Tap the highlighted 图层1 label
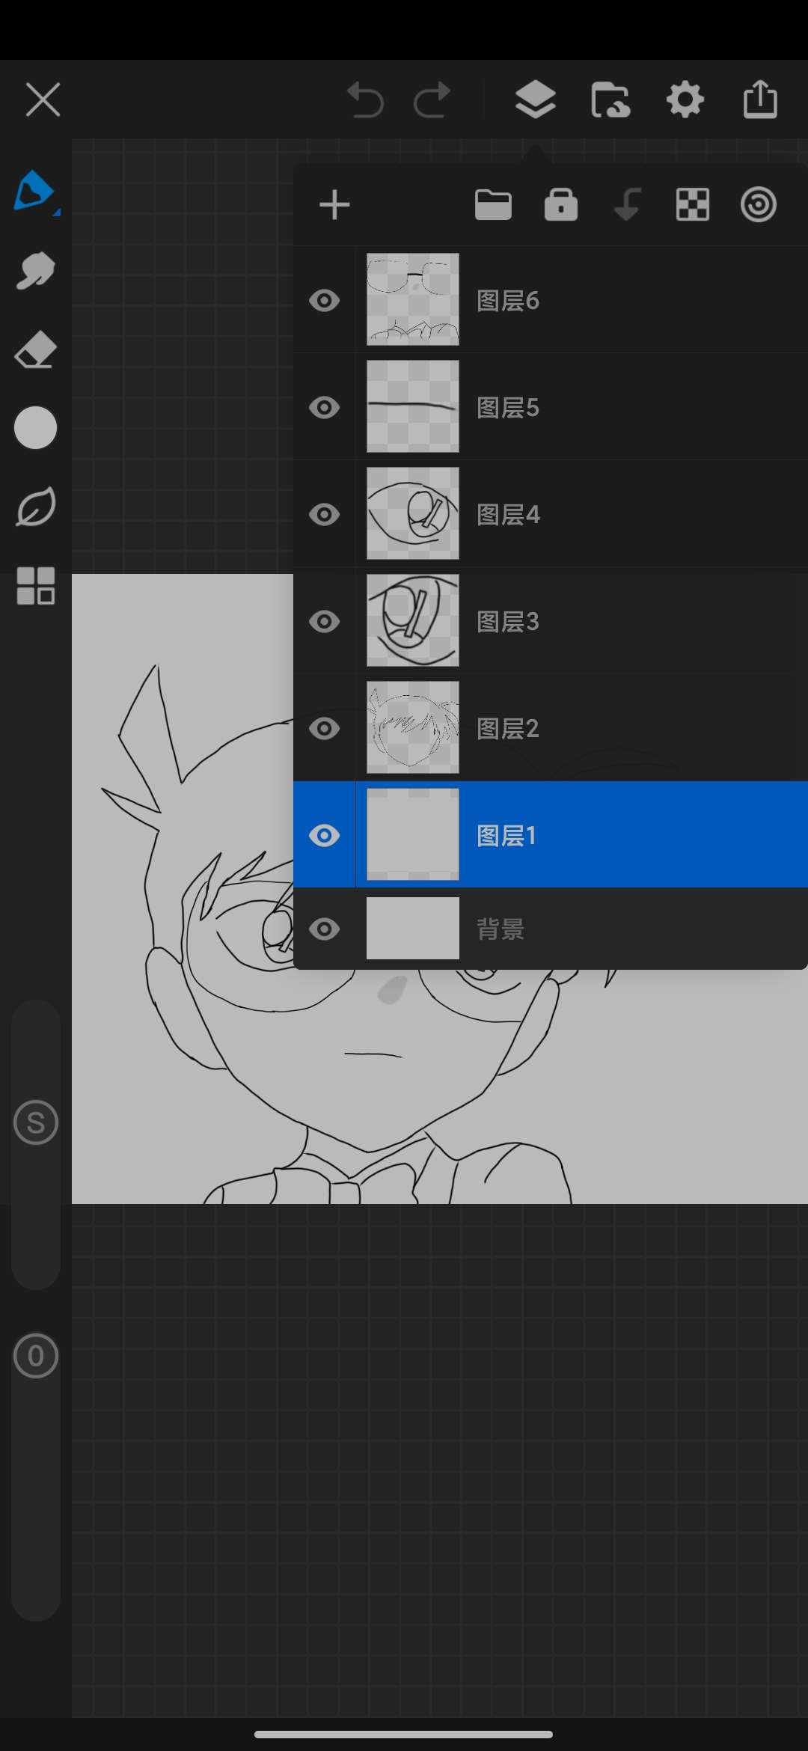The width and height of the screenshot is (808, 1751). [506, 836]
